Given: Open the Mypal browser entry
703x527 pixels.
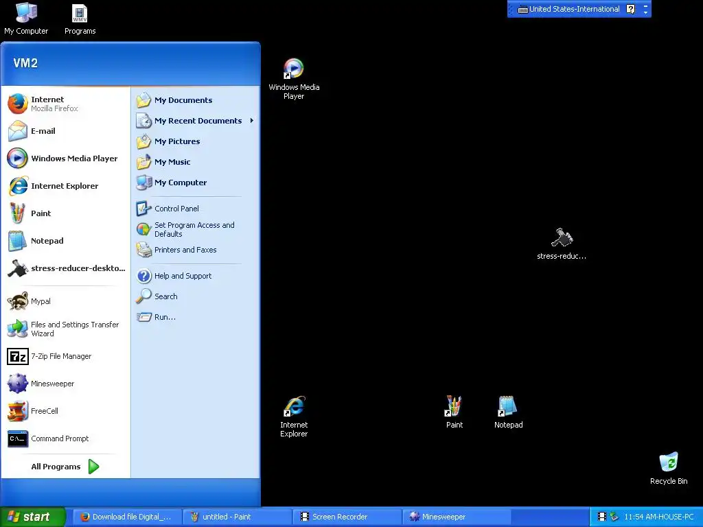Looking at the screenshot, I should pyautogui.click(x=65, y=301).
